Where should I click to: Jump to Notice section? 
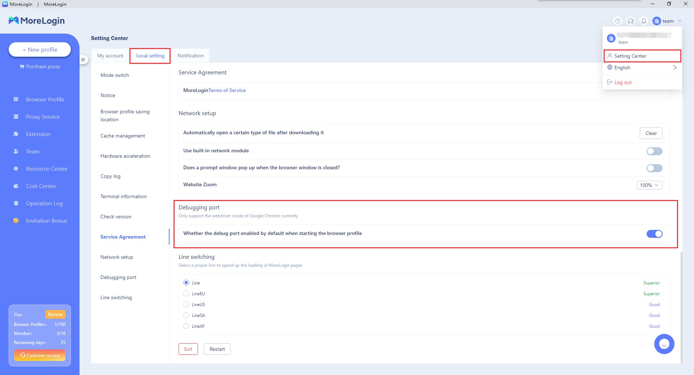108,95
